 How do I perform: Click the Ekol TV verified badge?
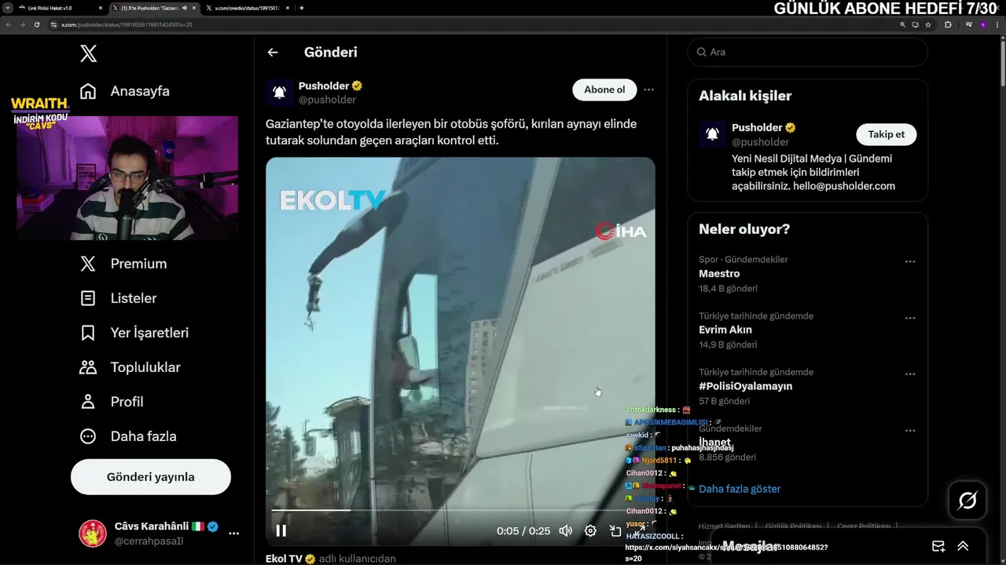tap(310, 559)
